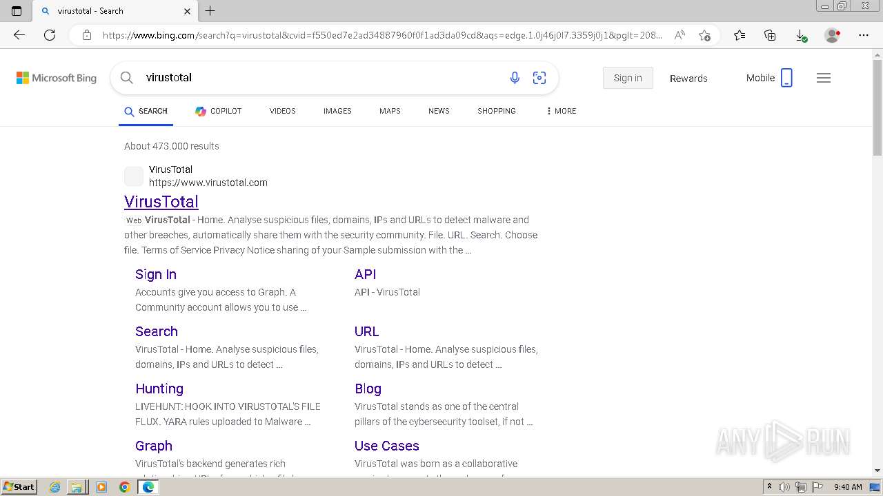The height and width of the screenshot is (496, 883).
Task: Refresh the current page
Action: [50, 35]
